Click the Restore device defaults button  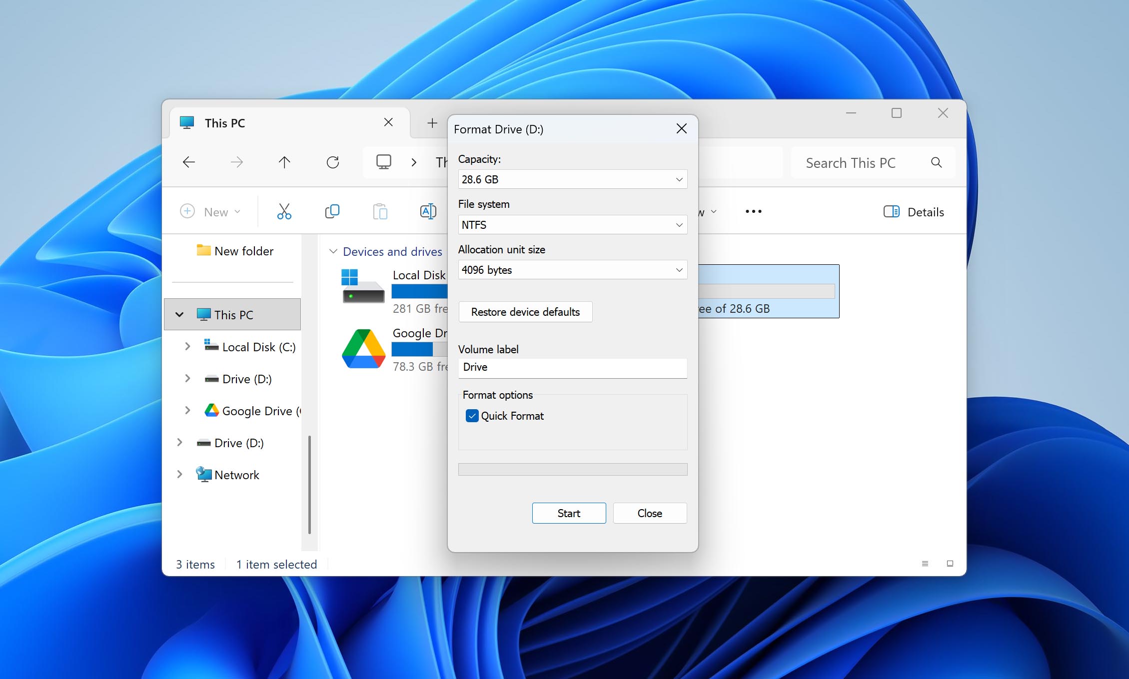coord(525,312)
